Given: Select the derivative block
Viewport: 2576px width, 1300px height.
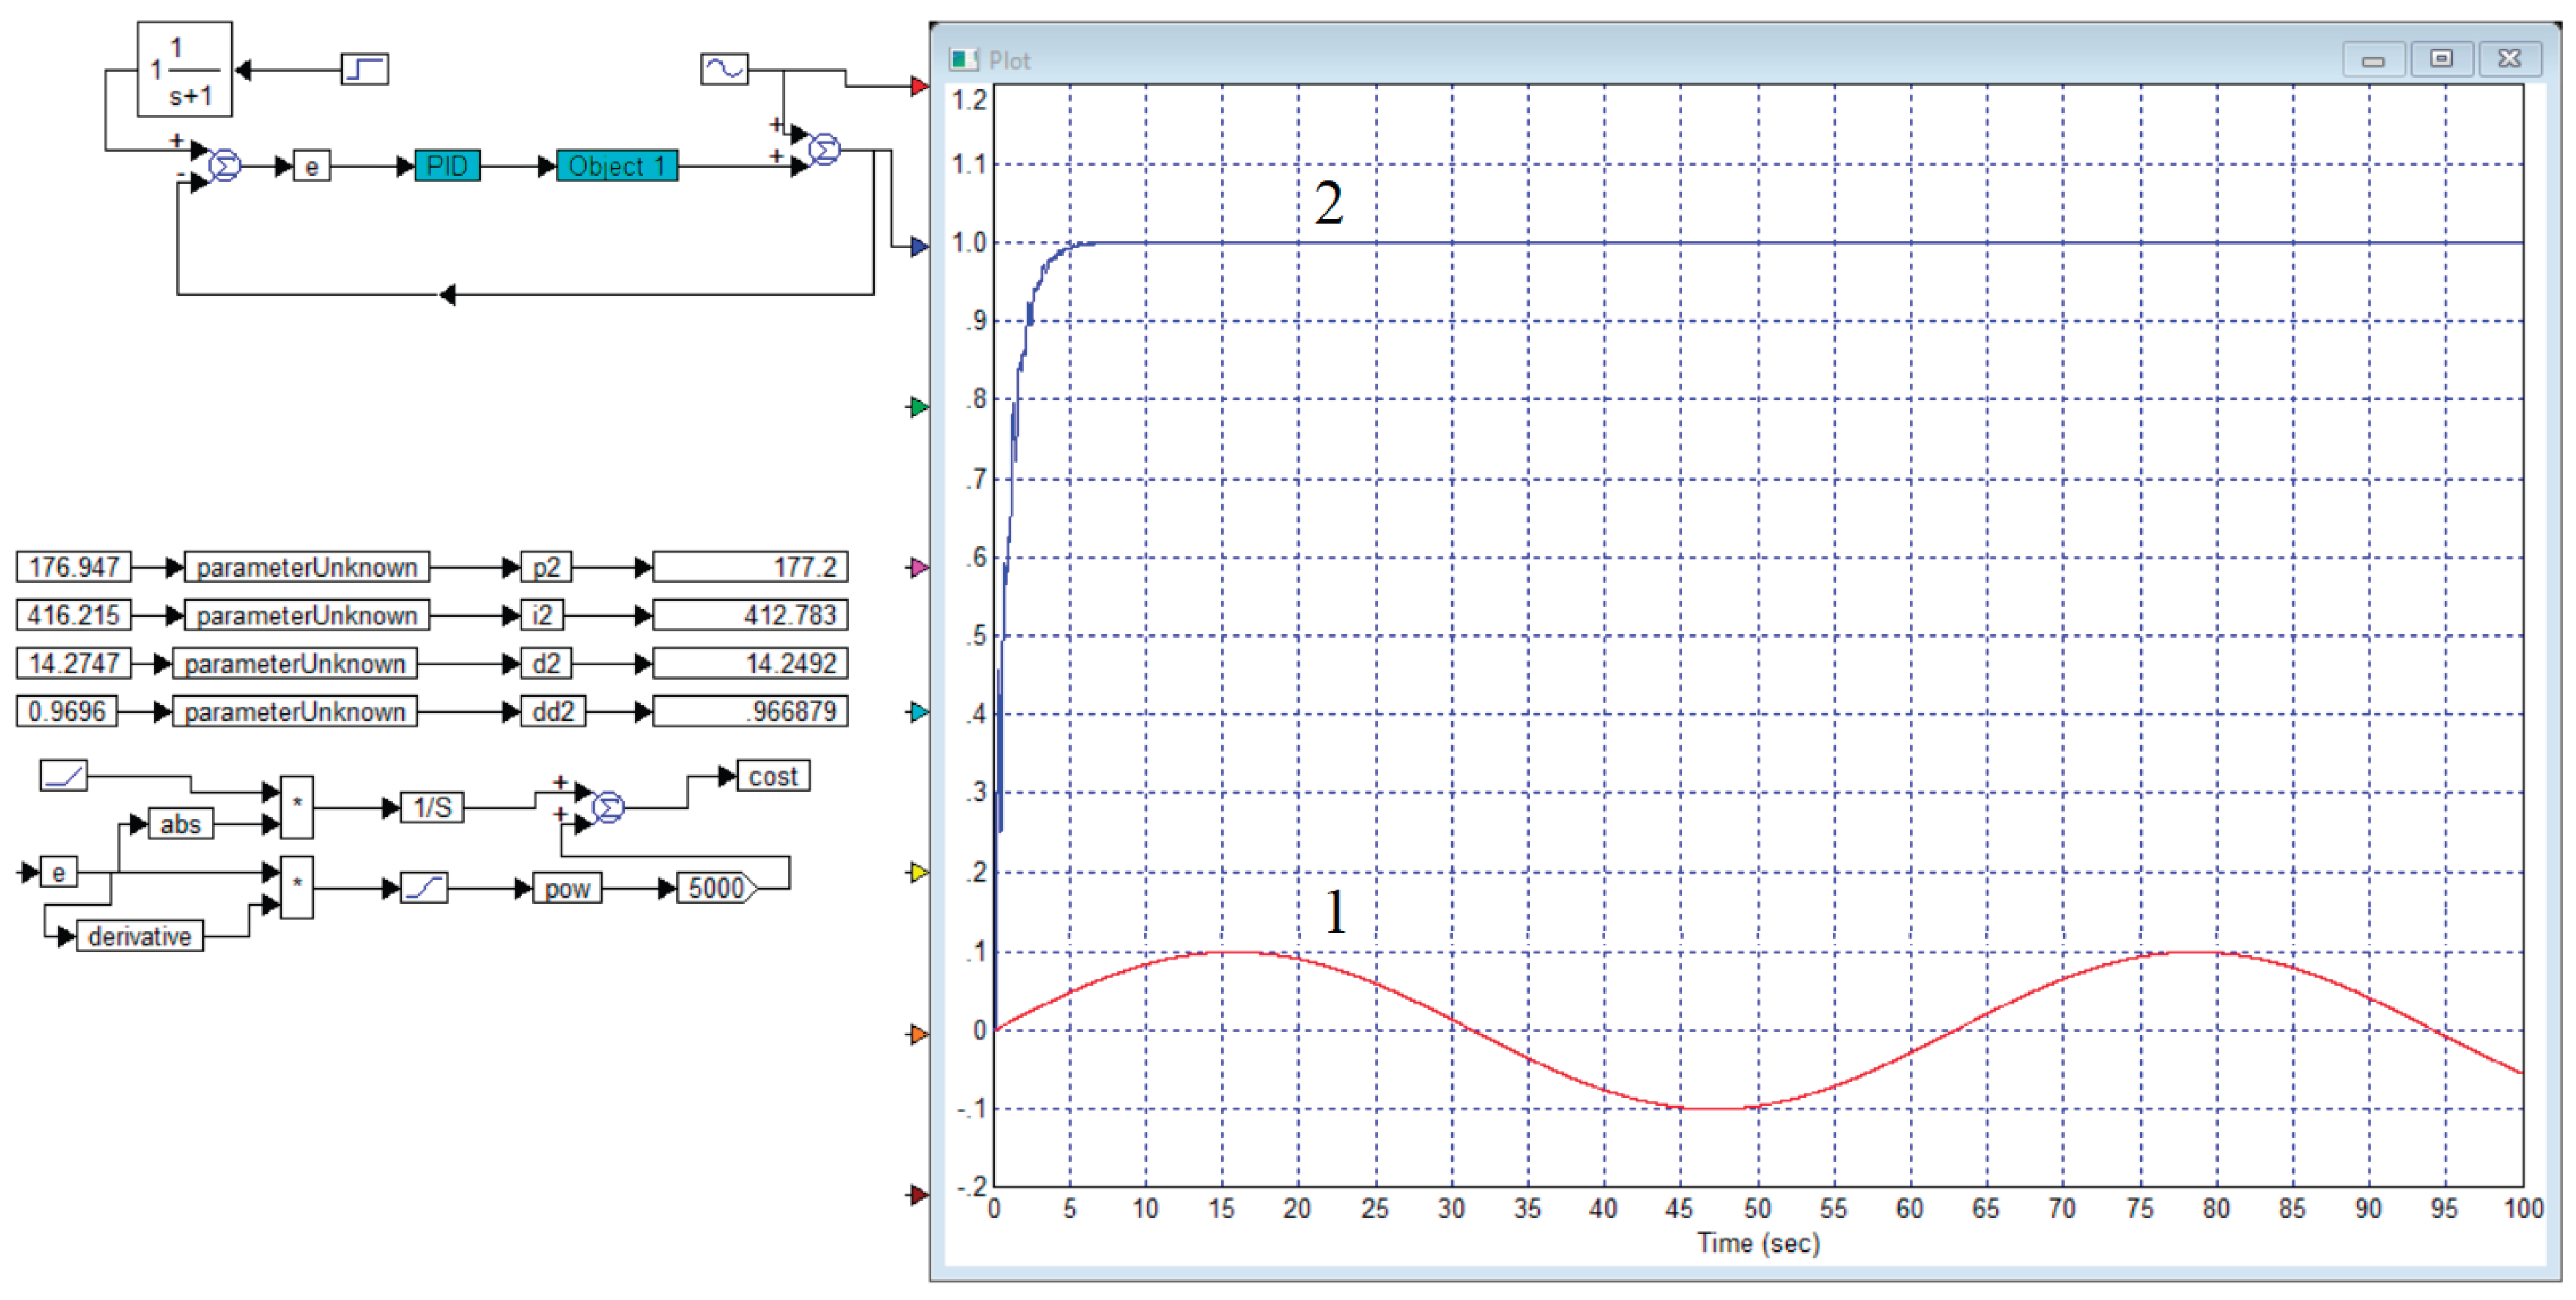Looking at the screenshot, I should tap(139, 936).
